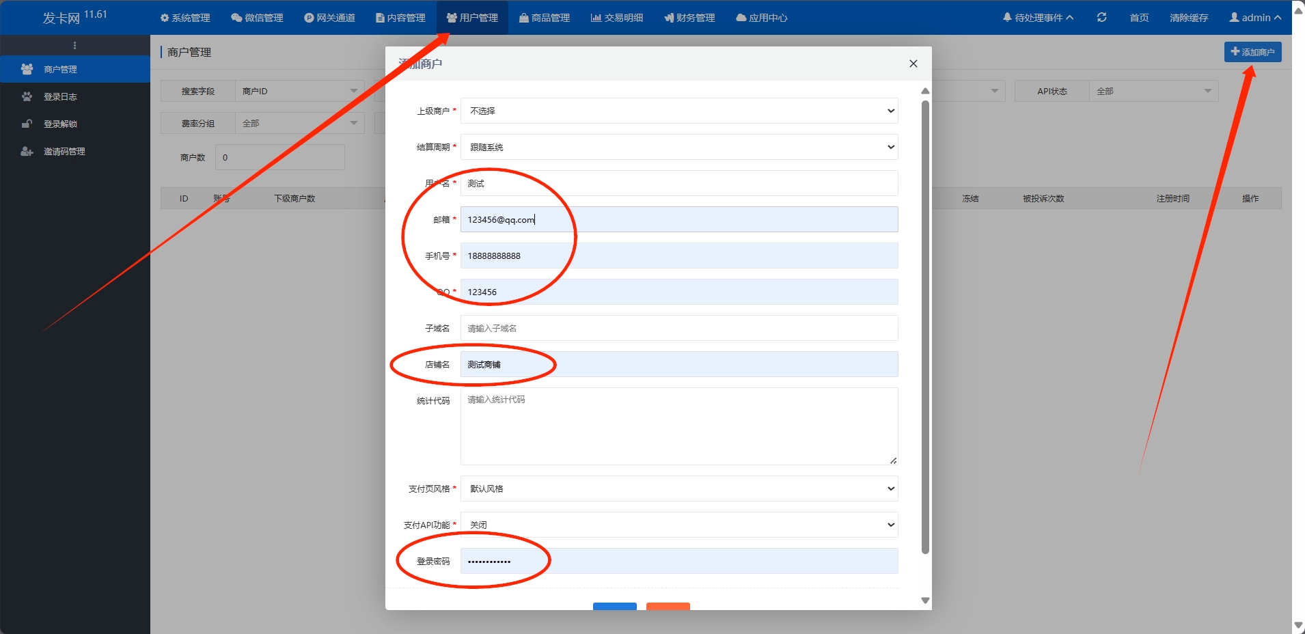Open 系统管理 menu in top navigation

[185, 18]
